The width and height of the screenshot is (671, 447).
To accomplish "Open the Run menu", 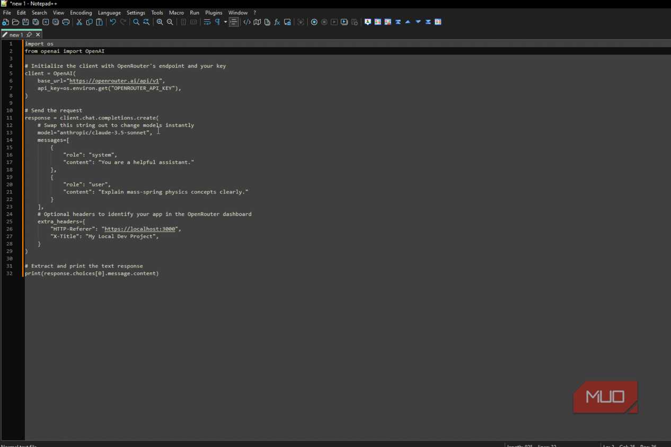I will click(195, 13).
